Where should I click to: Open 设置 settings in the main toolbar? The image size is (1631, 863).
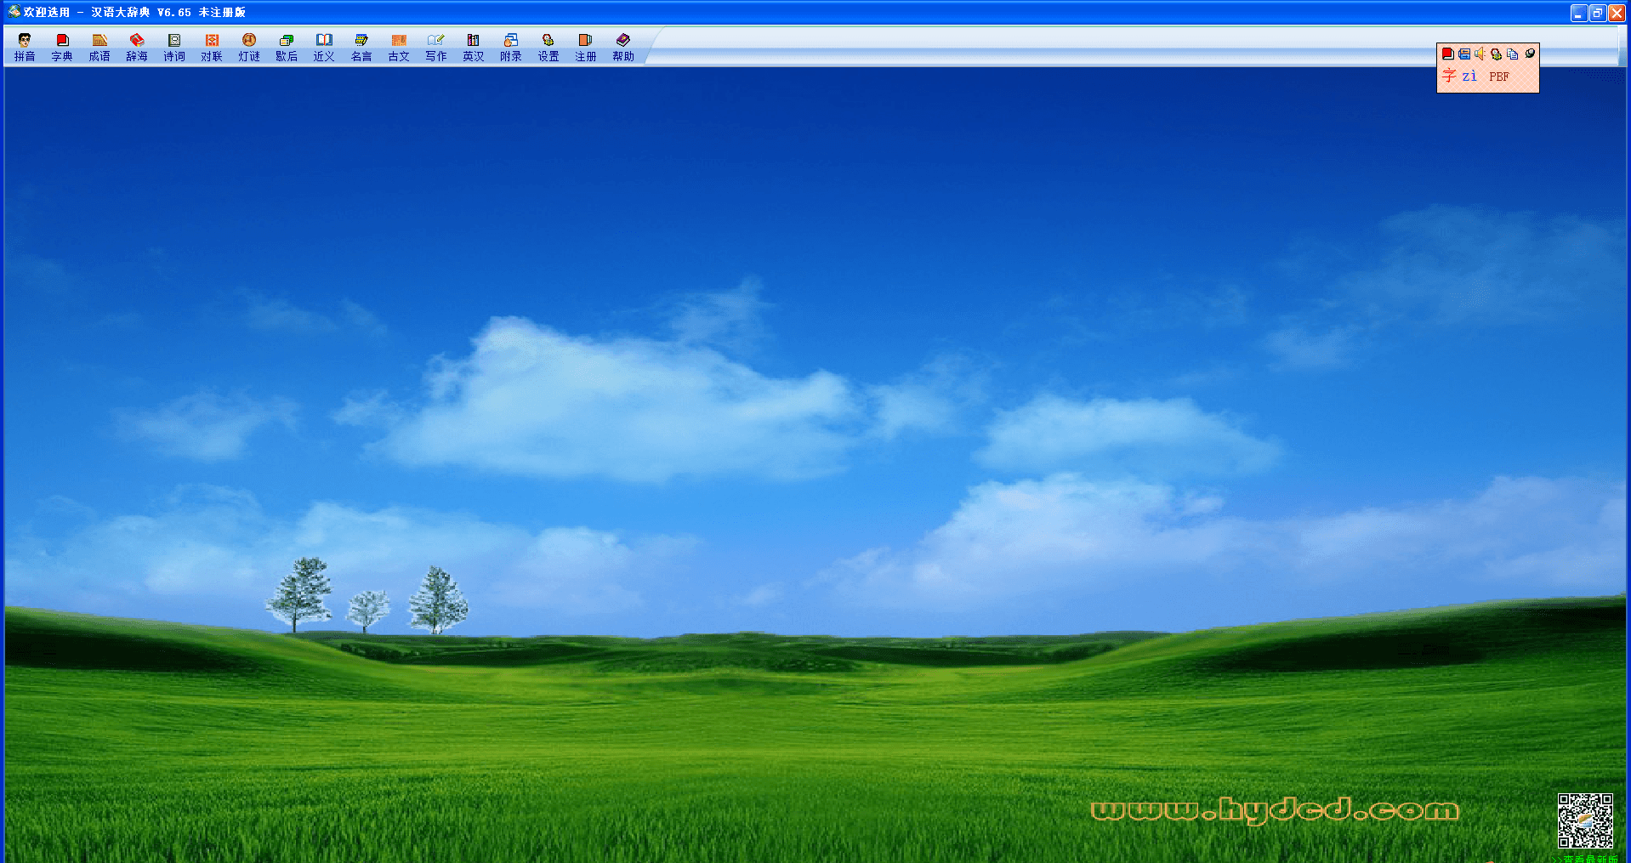[x=548, y=47]
